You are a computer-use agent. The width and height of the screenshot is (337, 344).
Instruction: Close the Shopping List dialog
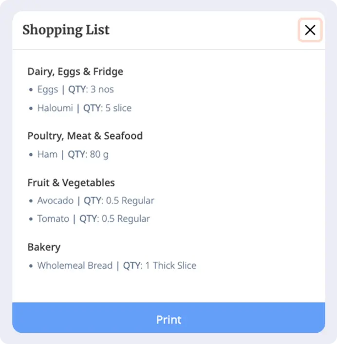310,31
